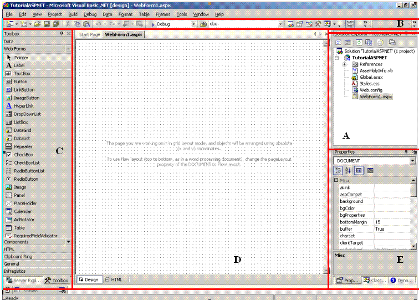Open the File menu
Viewport: 419px width, 300px height.
tap(9, 14)
